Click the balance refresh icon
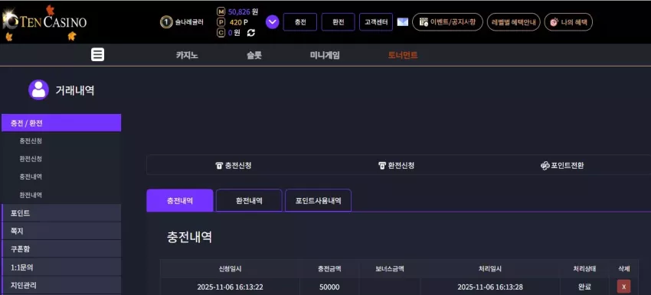The height and width of the screenshot is (295, 651). [x=250, y=32]
